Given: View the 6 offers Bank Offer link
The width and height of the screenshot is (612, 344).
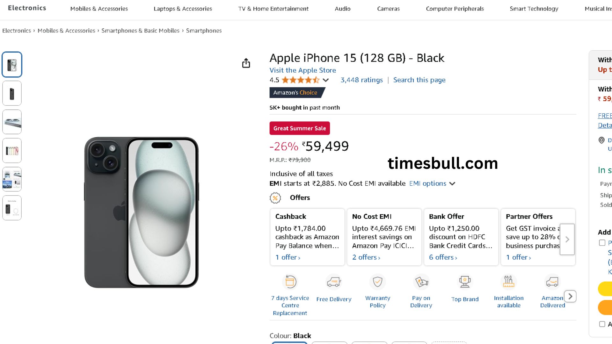Looking at the screenshot, I should point(443,257).
